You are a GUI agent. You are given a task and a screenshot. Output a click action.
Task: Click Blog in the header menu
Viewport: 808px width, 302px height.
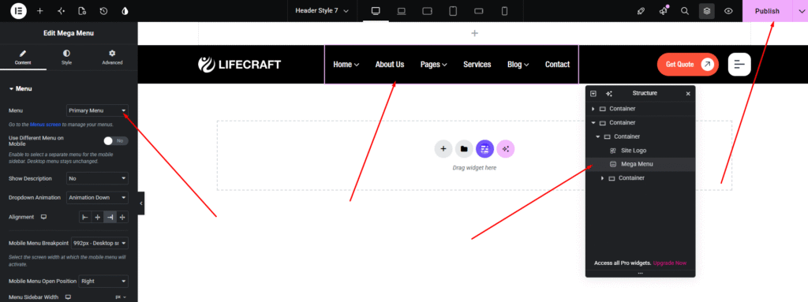(518, 65)
